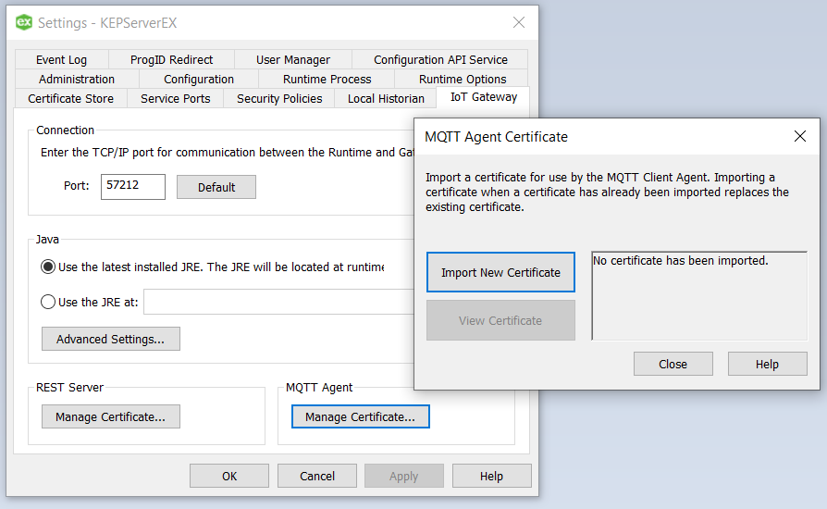Open the ProgID Redirect tab

tap(171, 59)
